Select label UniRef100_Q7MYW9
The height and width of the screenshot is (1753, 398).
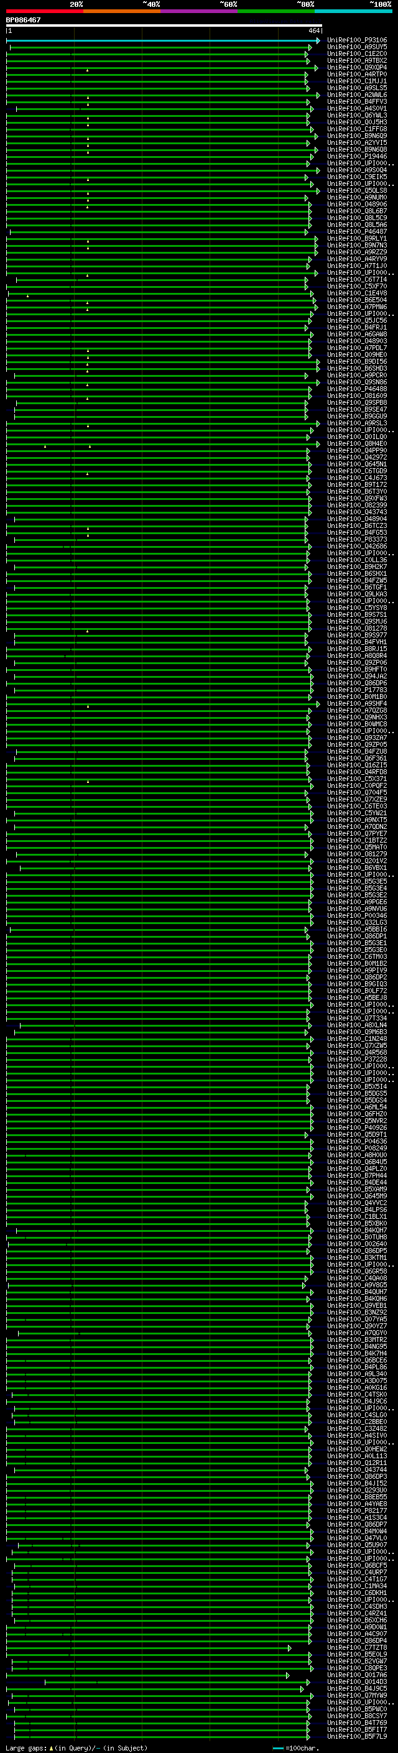357,1696
